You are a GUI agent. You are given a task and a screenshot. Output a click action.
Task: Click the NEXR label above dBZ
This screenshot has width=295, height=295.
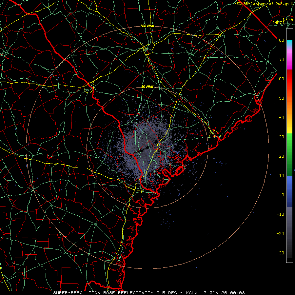288,20
